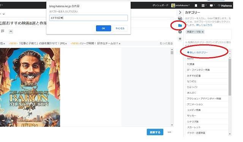Click OK in the category name dialog
The height and width of the screenshot is (142, 243).
click(x=103, y=28)
